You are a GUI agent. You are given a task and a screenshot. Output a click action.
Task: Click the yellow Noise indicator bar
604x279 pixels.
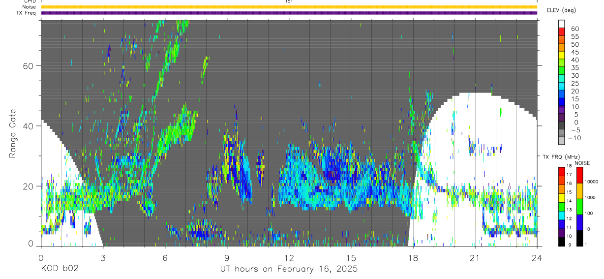(289, 7)
